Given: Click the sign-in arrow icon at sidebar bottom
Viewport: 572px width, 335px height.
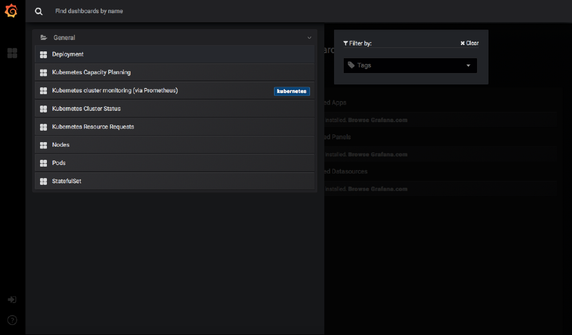Looking at the screenshot, I should click(11, 299).
